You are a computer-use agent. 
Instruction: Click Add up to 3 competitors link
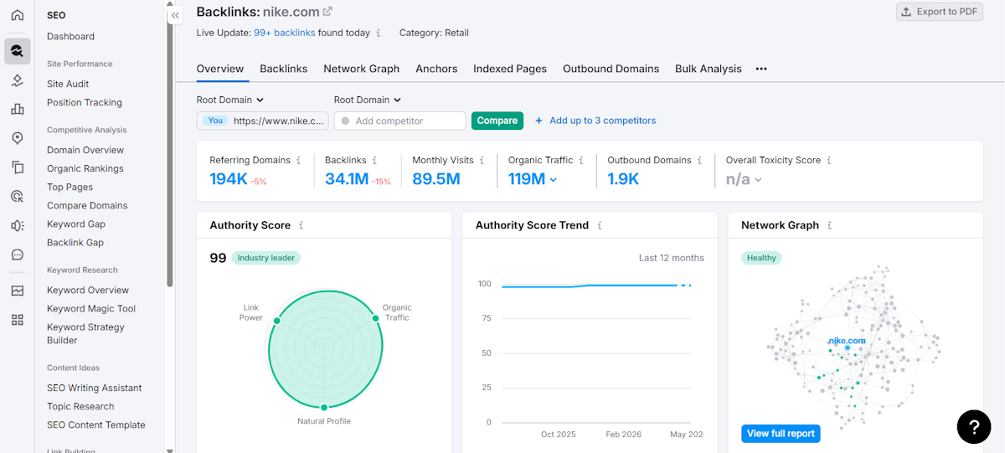pos(595,121)
